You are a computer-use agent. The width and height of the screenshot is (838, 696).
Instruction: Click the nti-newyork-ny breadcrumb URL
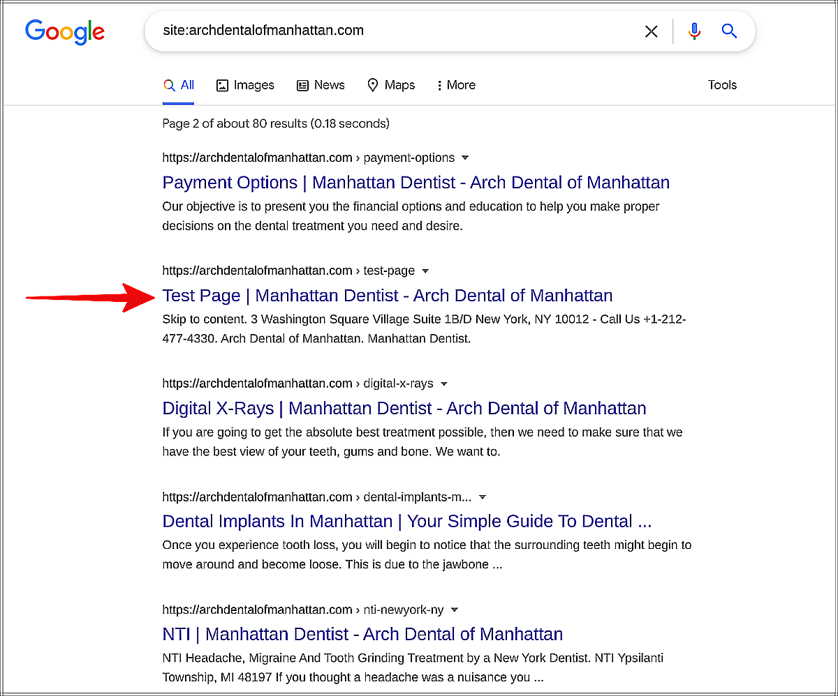coord(303,610)
